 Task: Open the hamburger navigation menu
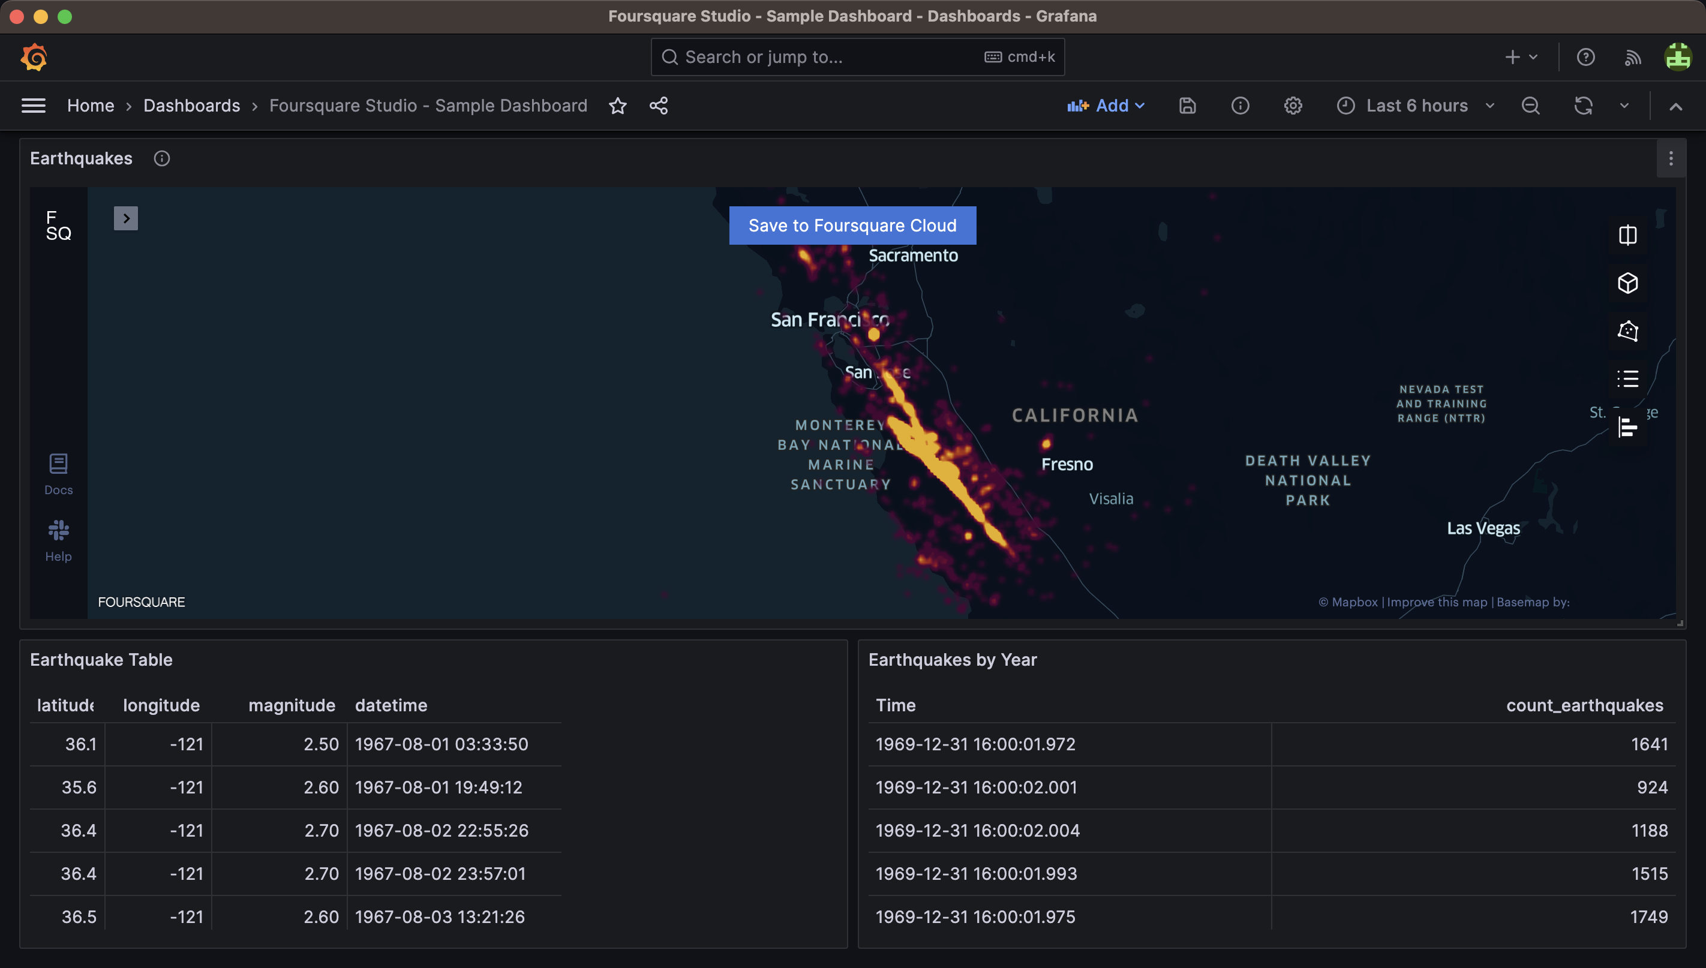pyautogui.click(x=33, y=106)
